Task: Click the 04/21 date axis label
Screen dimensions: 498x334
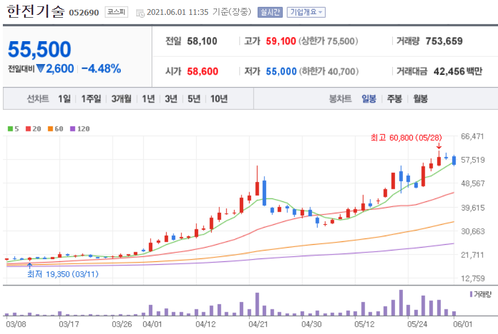Action: click(x=258, y=324)
